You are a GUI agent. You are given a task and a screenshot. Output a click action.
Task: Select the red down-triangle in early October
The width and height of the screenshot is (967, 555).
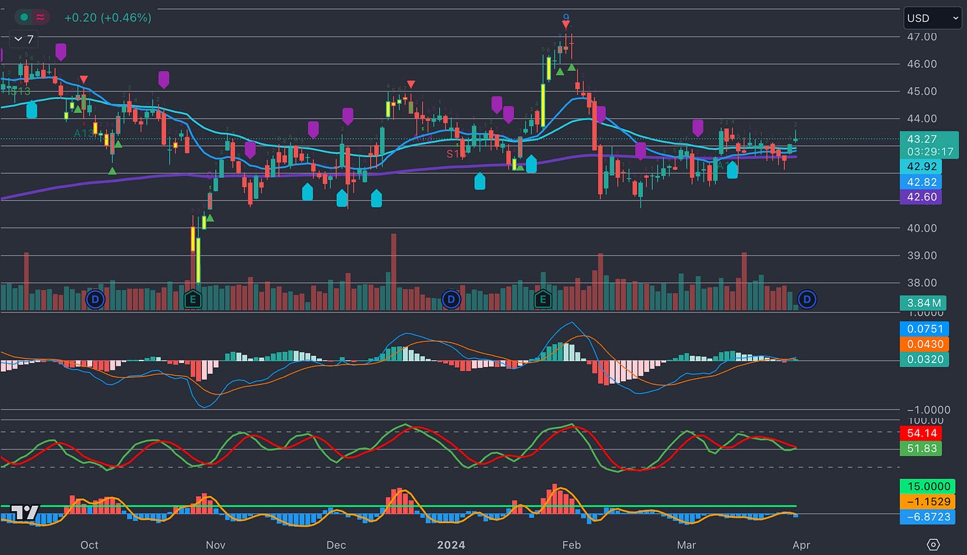coord(83,80)
